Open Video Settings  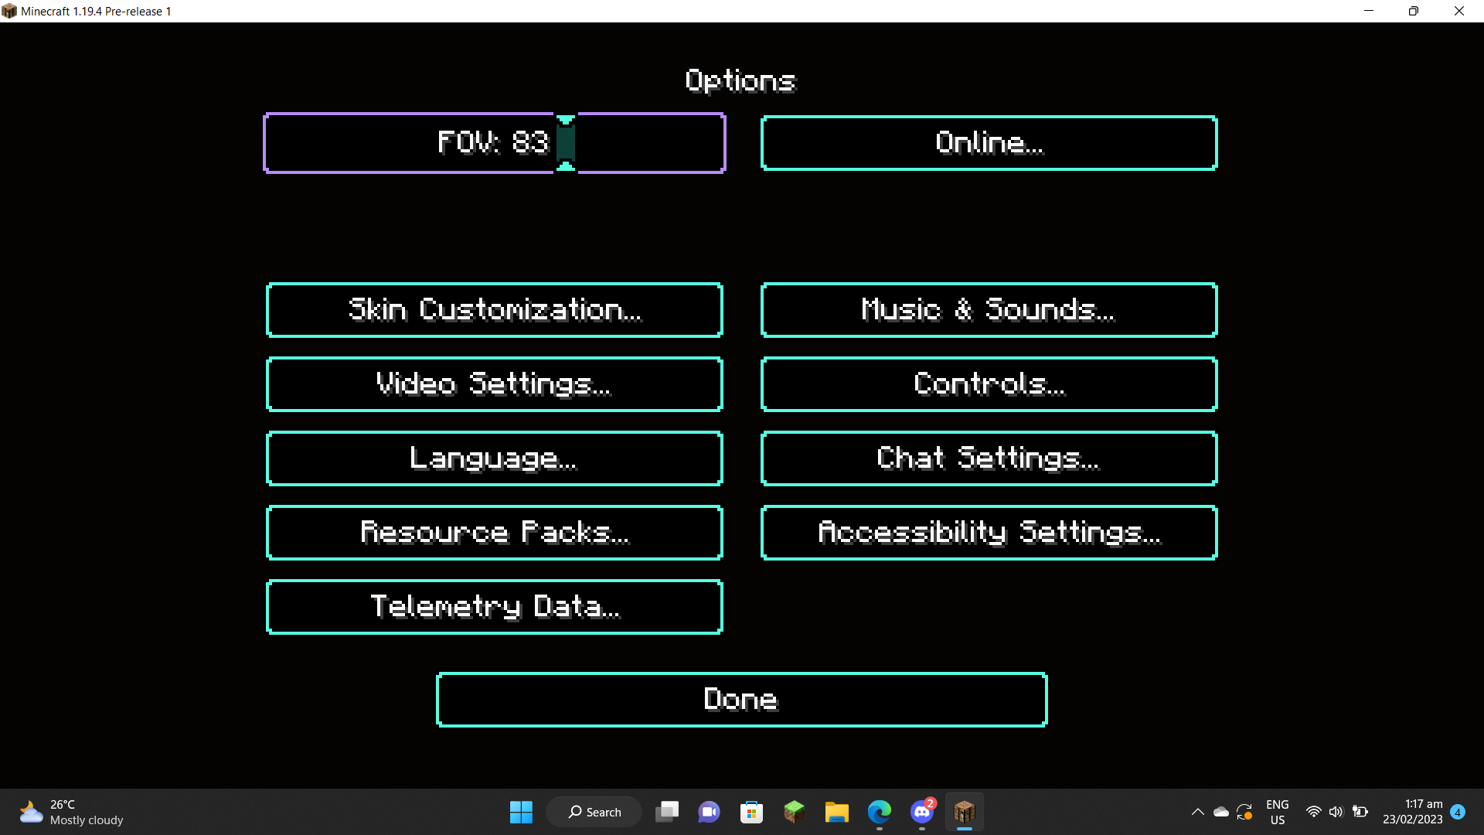[x=495, y=384]
